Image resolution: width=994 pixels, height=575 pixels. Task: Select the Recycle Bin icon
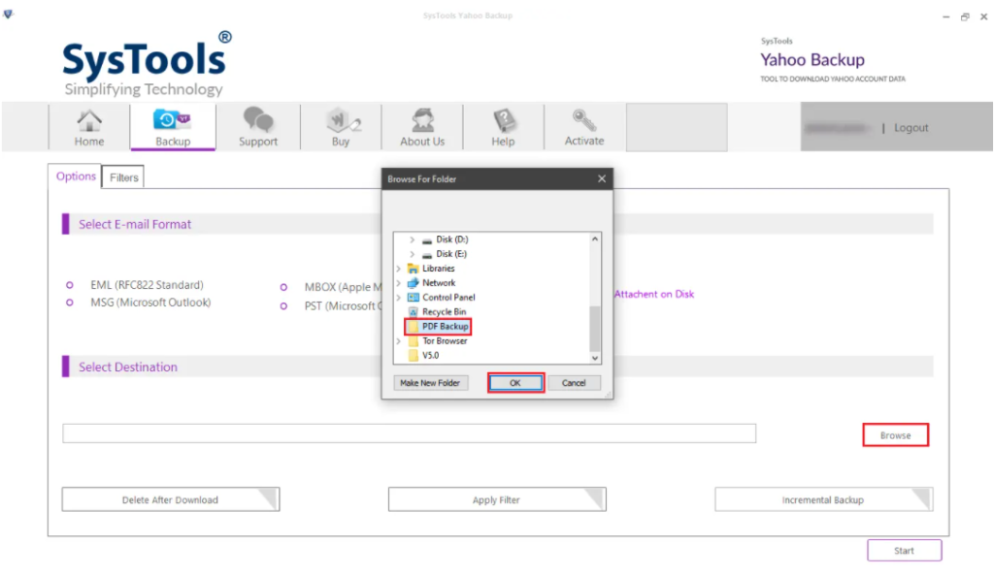[414, 312]
